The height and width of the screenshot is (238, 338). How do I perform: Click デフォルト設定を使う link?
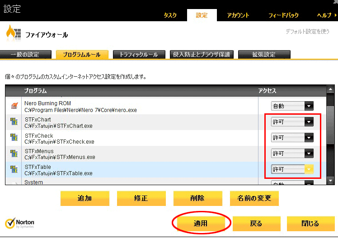307,32
